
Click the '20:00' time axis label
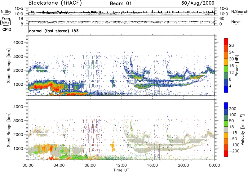tap(184, 165)
